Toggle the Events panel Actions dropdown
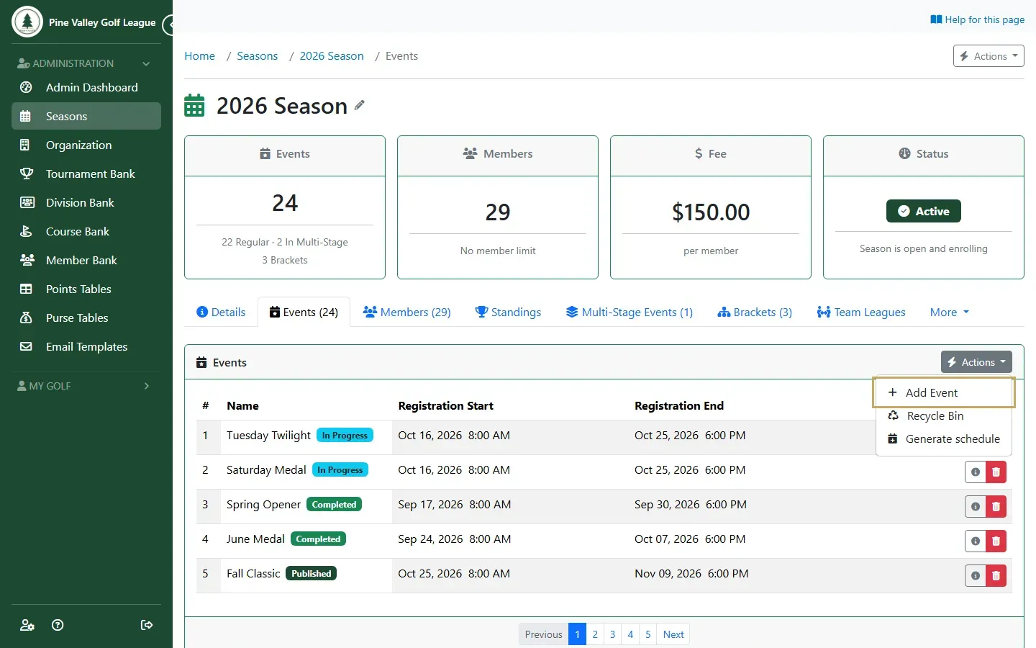 [x=976, y=362]
